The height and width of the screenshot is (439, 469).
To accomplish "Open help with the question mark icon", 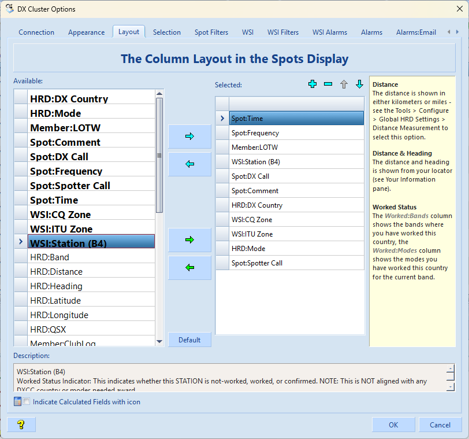I will [21, 425].
